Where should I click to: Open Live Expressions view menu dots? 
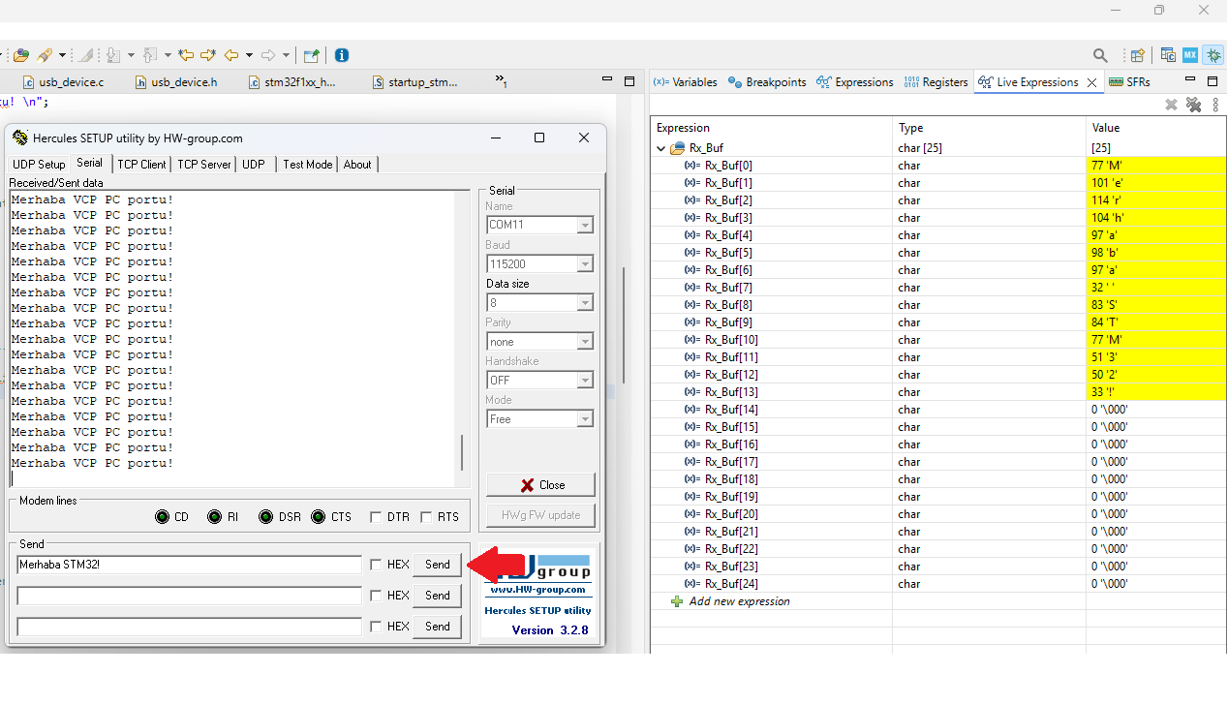[1216, 105]
